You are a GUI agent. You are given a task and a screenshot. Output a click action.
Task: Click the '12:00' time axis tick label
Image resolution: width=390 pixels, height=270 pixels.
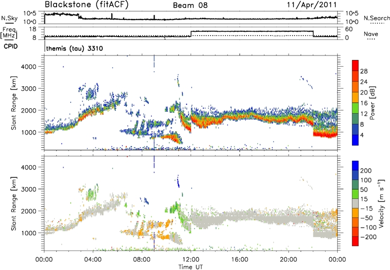[x=191, y=260]
